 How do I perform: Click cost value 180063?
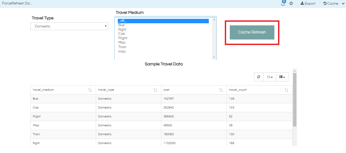pyautogui.click(x=169, y=134)
